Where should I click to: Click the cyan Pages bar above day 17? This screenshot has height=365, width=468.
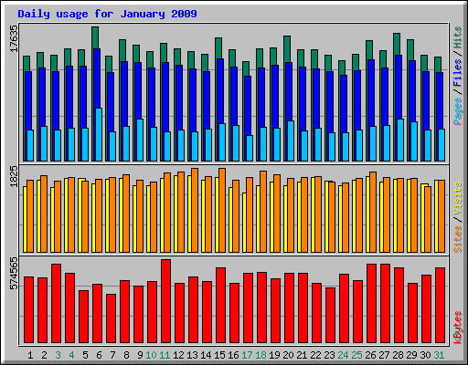click(250, 148)
